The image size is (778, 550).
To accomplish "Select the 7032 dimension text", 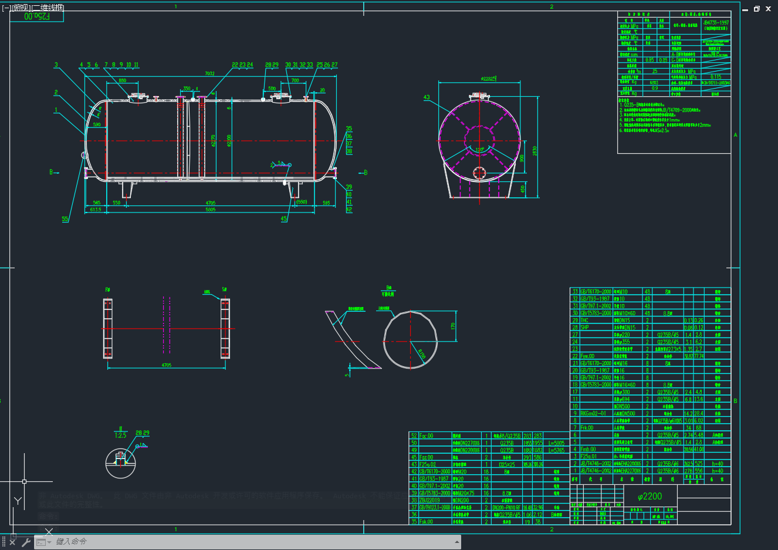I will [x=209, y=73].
